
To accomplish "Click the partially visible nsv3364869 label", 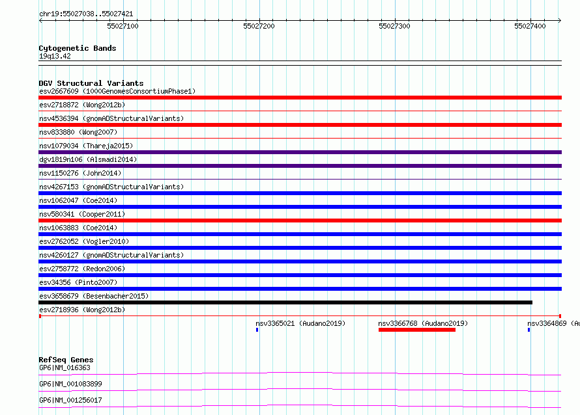I will 553,323.
